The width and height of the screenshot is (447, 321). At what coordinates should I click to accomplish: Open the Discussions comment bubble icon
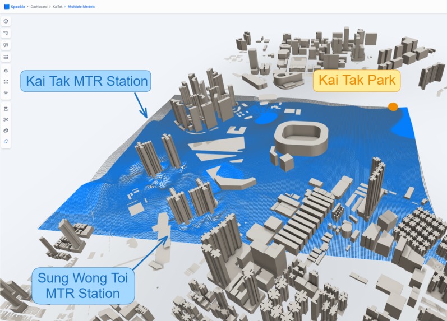pos(6,45)
